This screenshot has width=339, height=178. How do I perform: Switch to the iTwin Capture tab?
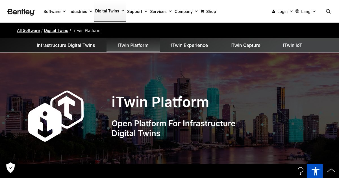245,45
